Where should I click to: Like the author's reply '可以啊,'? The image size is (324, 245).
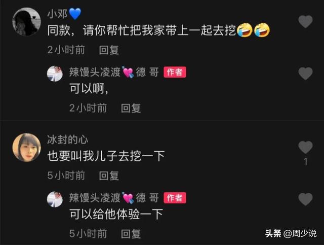click(x=305, y=74)
